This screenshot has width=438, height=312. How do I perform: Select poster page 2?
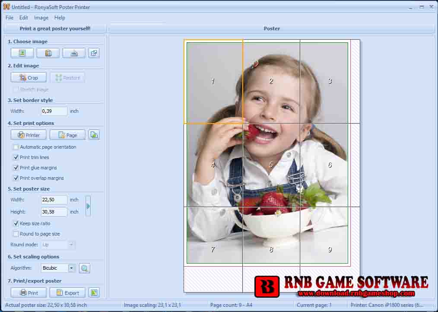271,81
